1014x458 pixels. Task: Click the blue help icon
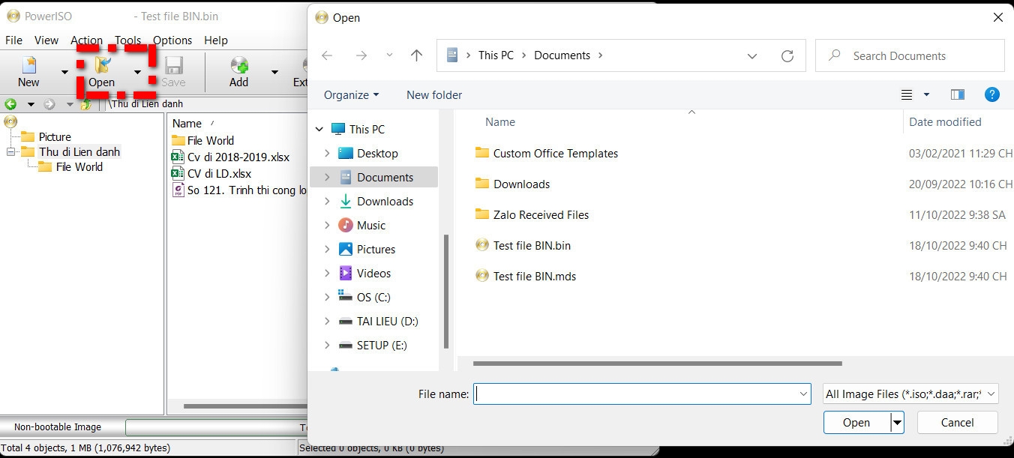click(992, 94)
